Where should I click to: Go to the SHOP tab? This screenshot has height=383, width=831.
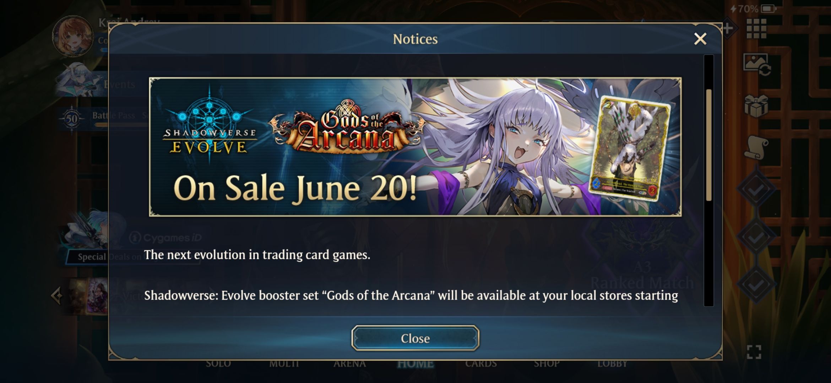click(x=547, y=364)
